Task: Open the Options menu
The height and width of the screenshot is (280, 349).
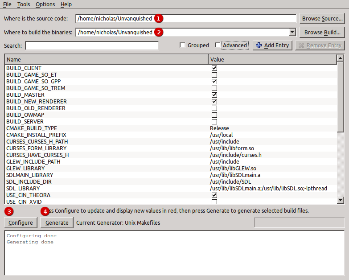Action: pyautogui.click(x=45, y=4)
